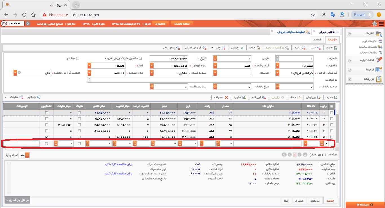Click the چاپ print button
This screenshot has width=385, height=208.
pyautogui.click(x=220, y=48)
